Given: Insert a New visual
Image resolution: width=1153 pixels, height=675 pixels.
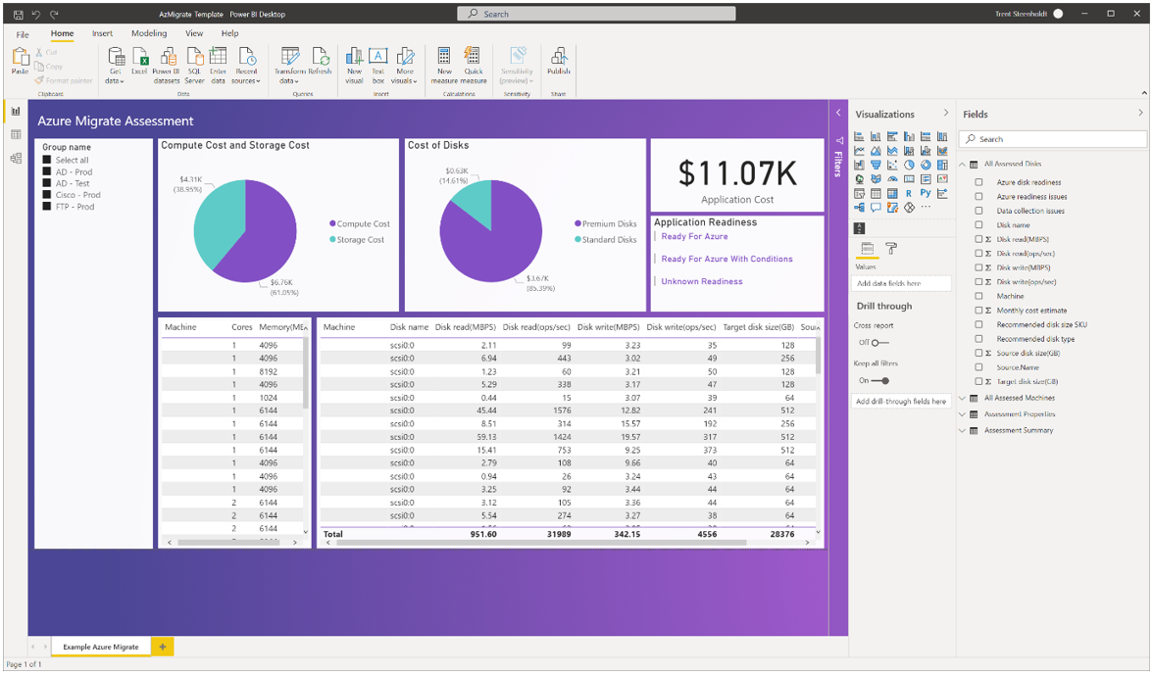Looking at the screenshot, I should 355,65.
